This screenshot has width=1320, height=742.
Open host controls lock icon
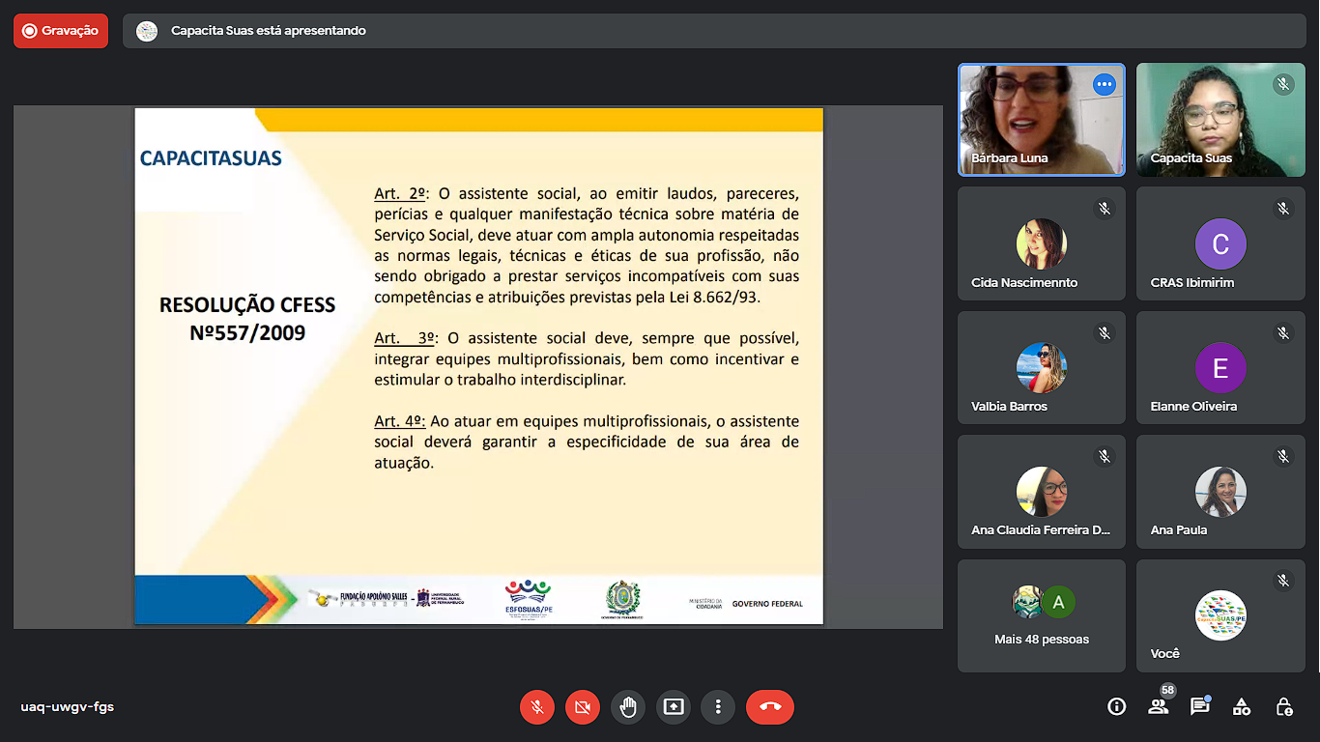[x=1283, y=707]
